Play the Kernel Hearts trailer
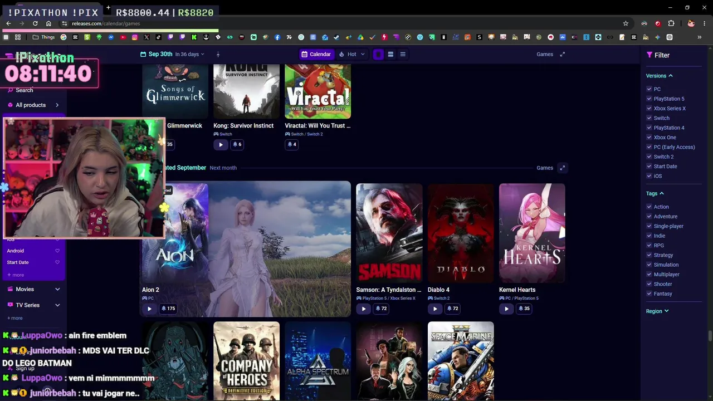 point(506,309)
